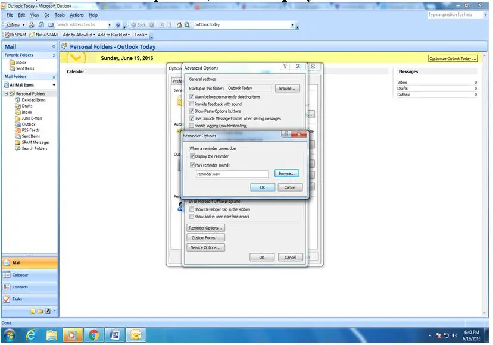Expand the All Mail Items dropdown
493x345 pixels.
pos(54,85)
